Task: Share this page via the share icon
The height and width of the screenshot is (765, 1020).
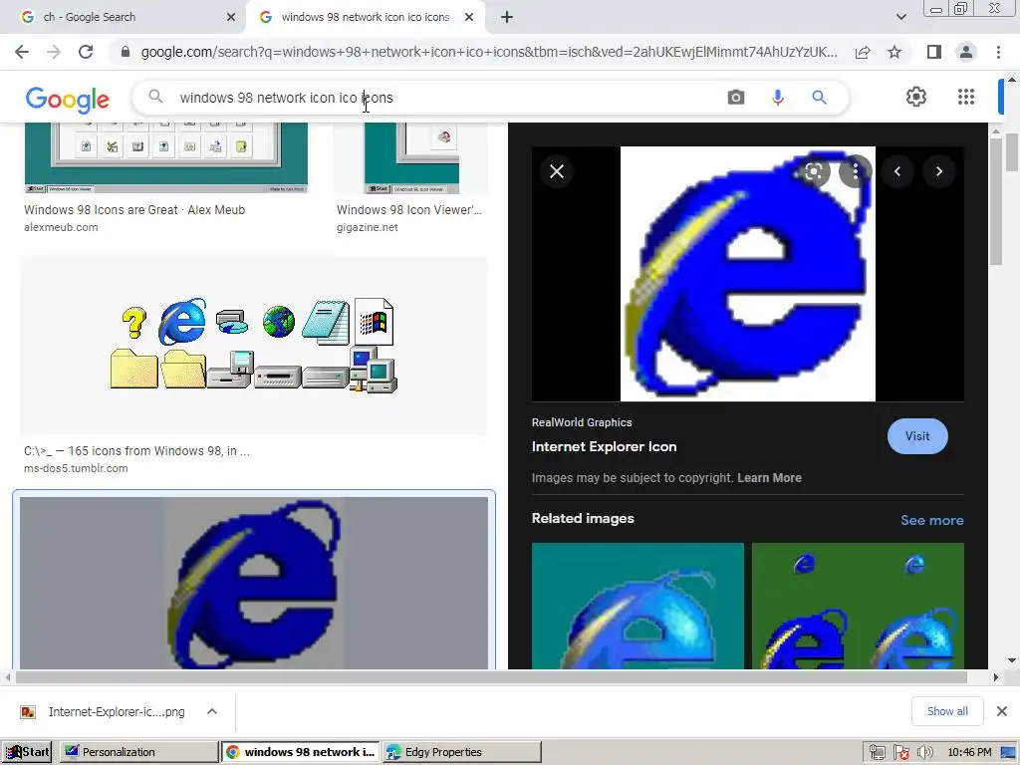Action: pos(863,52)
